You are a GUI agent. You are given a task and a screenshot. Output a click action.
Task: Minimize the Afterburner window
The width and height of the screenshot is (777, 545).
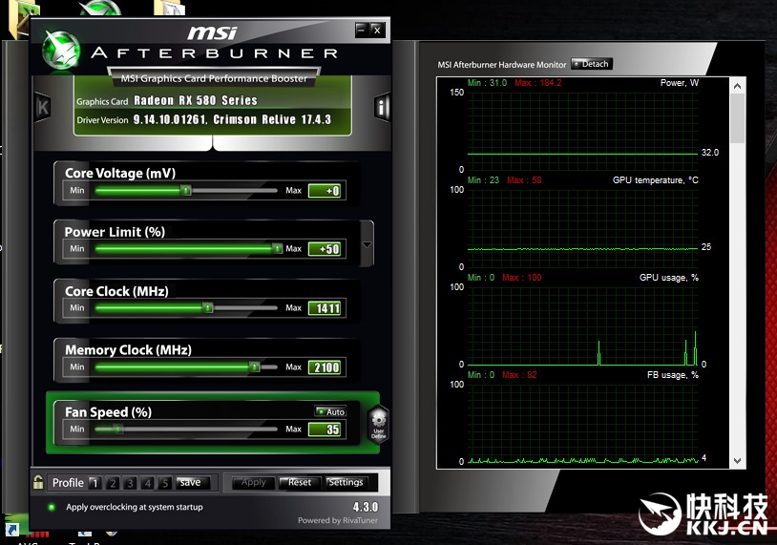pyautogui.click(x=361, y=30)
